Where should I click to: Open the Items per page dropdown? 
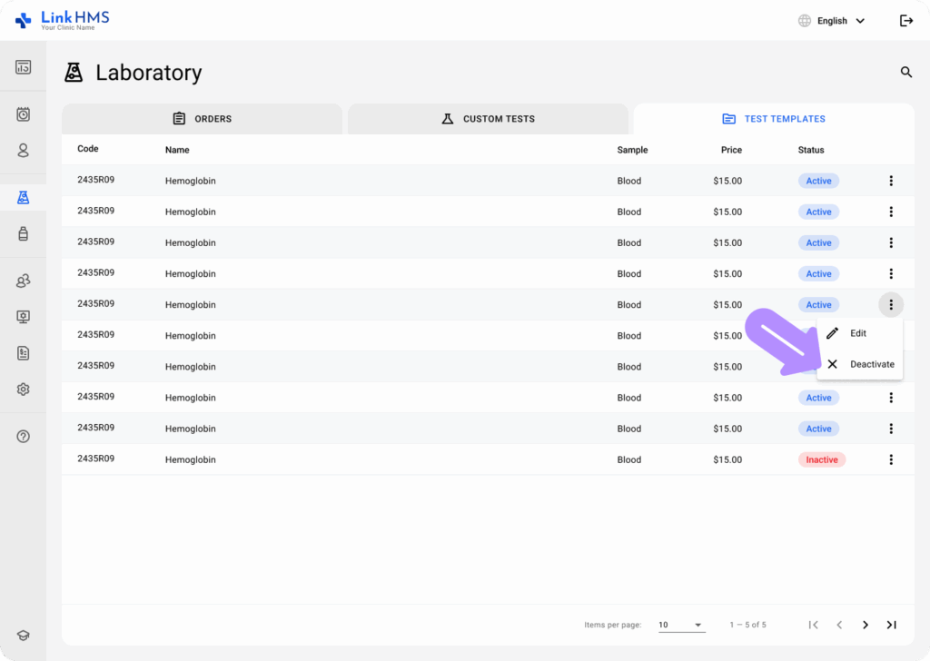(681, 625)
